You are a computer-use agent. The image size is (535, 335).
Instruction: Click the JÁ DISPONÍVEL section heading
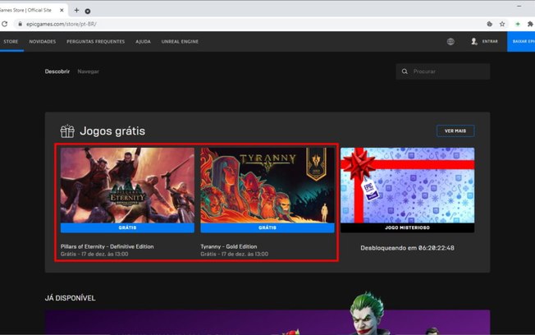coord(70,298)
